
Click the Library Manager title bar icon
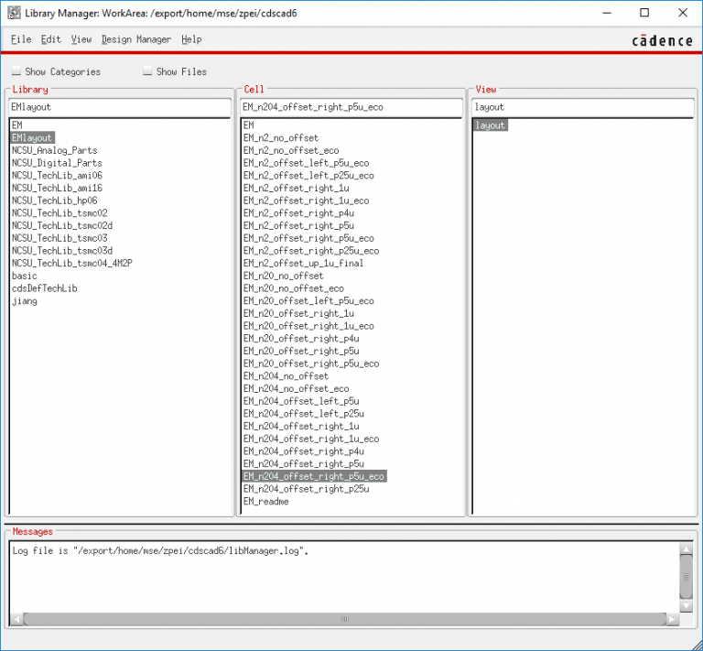click(14, 14)
